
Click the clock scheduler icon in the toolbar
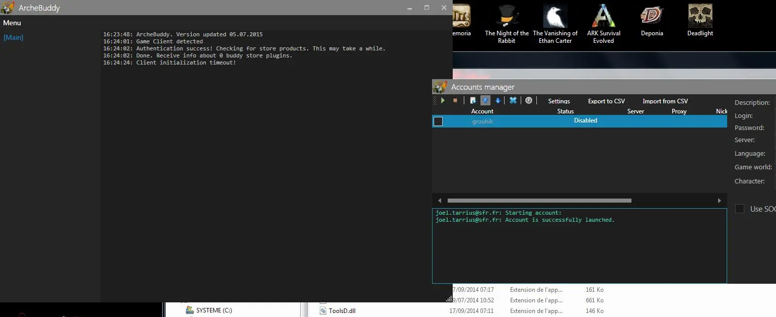pos(529,100)
